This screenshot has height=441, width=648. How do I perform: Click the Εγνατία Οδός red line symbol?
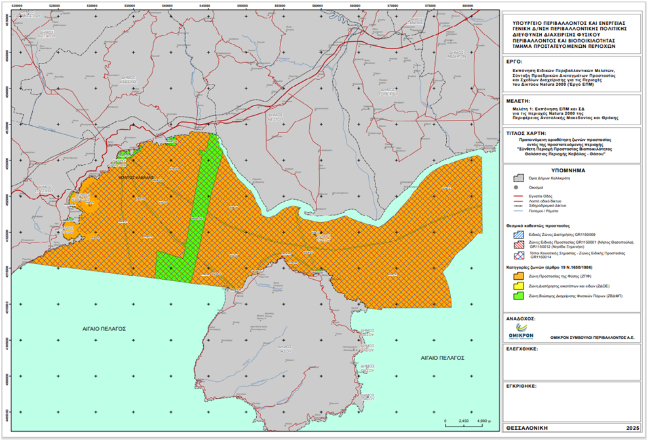[517, 195]
